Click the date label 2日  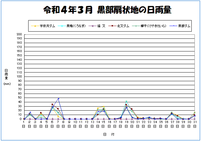29,124
